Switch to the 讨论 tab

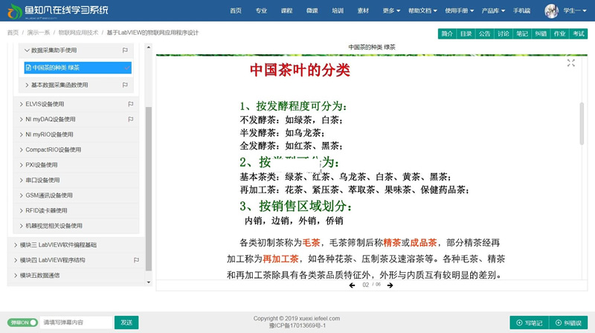(x=504, y=33)
